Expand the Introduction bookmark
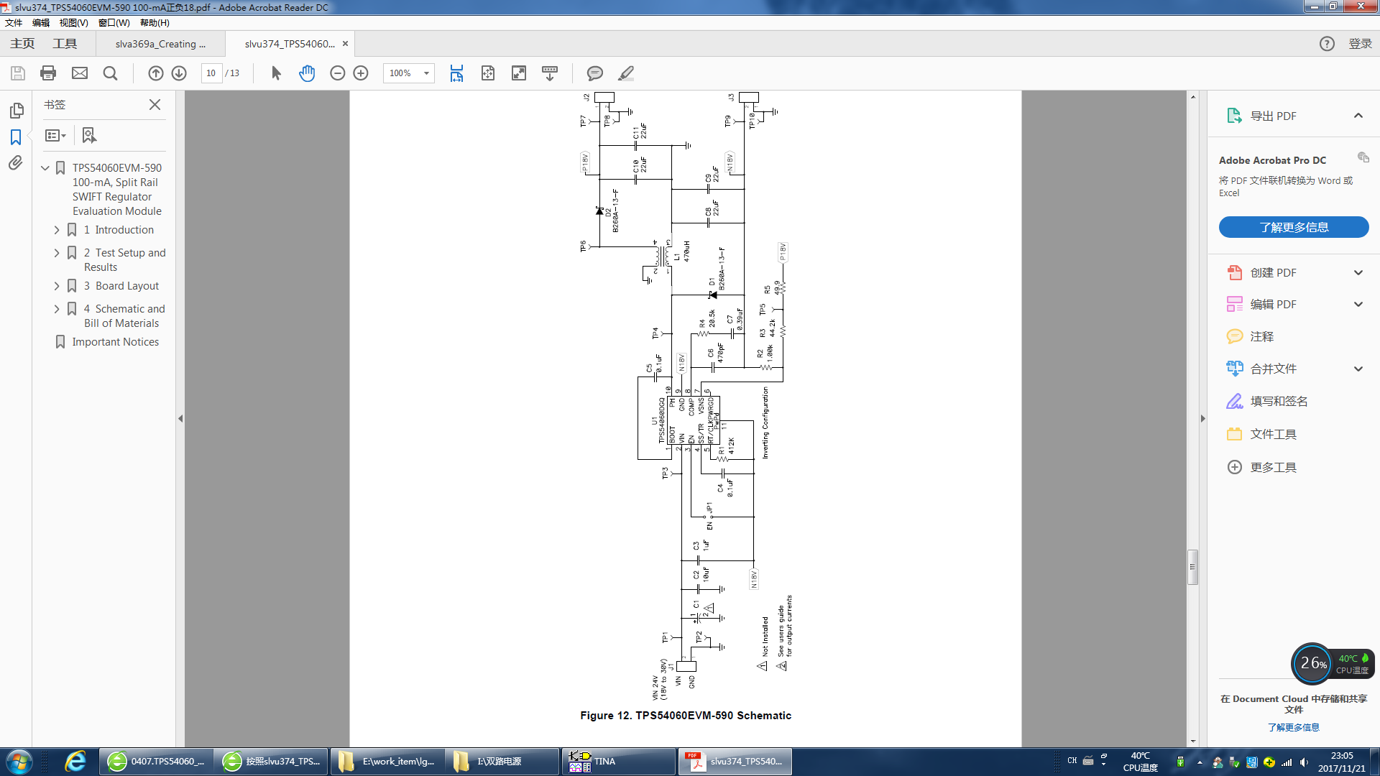The height and width of the screenshot is (776, 1380). click(57, 230)
